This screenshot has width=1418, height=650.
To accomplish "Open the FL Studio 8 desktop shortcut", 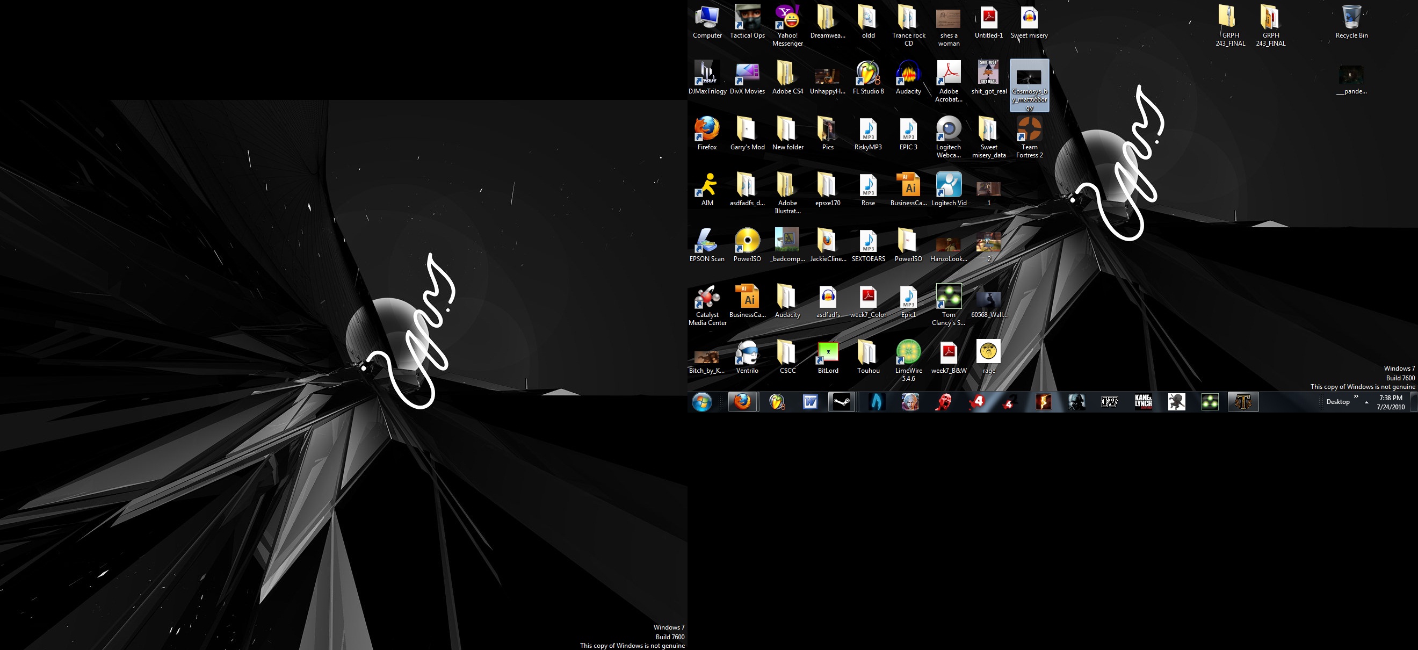I will [868, 74].
